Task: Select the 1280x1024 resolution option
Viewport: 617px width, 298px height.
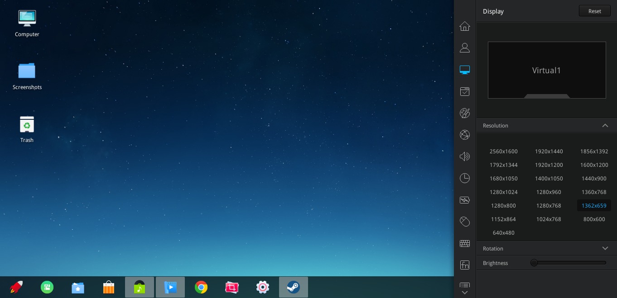Action: pyautogui.click(x=503, y=192)
